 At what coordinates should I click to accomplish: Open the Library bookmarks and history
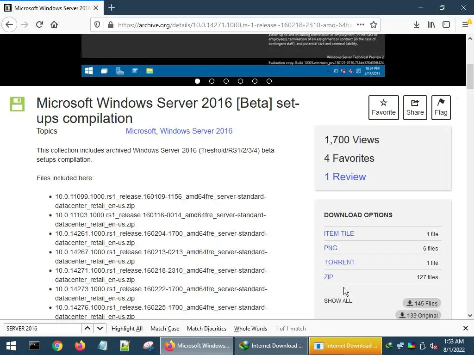pos(431,25)
